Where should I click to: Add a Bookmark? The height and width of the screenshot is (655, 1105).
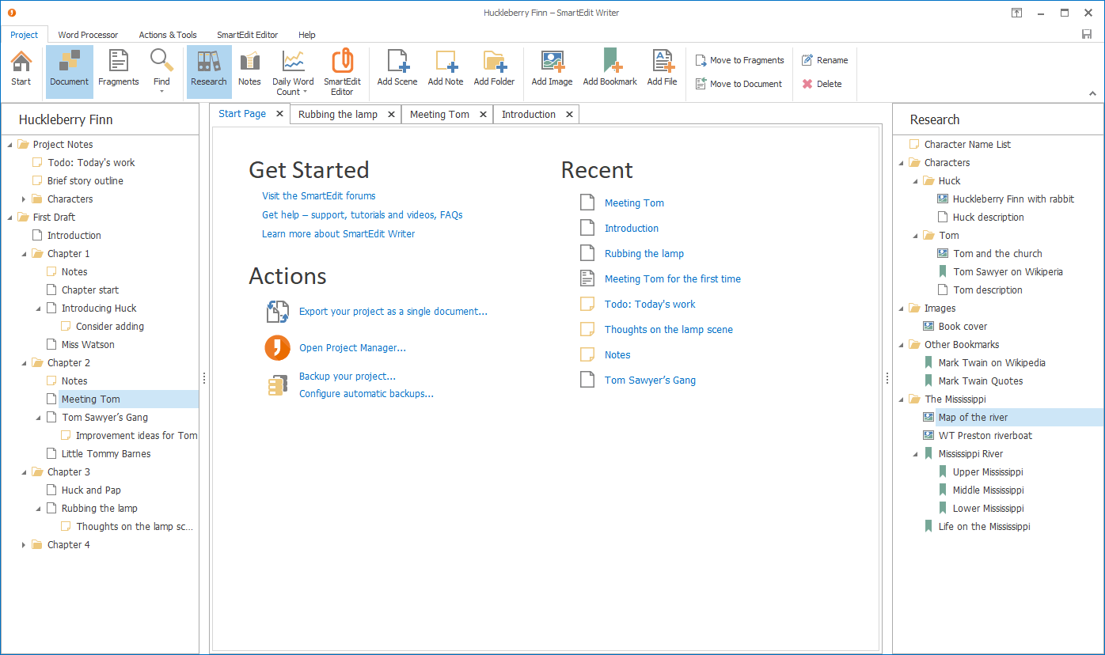[x=609, y=71]
